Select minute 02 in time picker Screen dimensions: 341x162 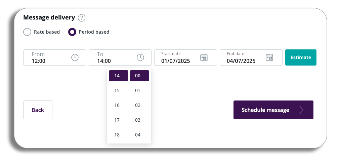coord(137,105)
